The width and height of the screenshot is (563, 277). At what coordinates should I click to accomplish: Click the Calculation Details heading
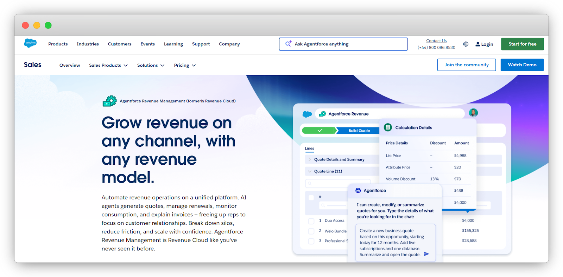tap(413, 127)
